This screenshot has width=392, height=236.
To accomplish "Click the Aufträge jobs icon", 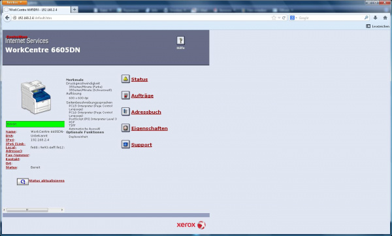I will pyautogui.click(x=125, y=95).
